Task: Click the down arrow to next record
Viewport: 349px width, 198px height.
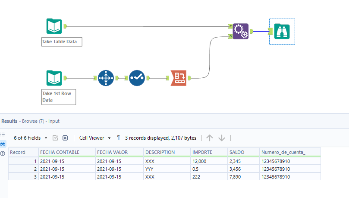Action: click(222, 138)
